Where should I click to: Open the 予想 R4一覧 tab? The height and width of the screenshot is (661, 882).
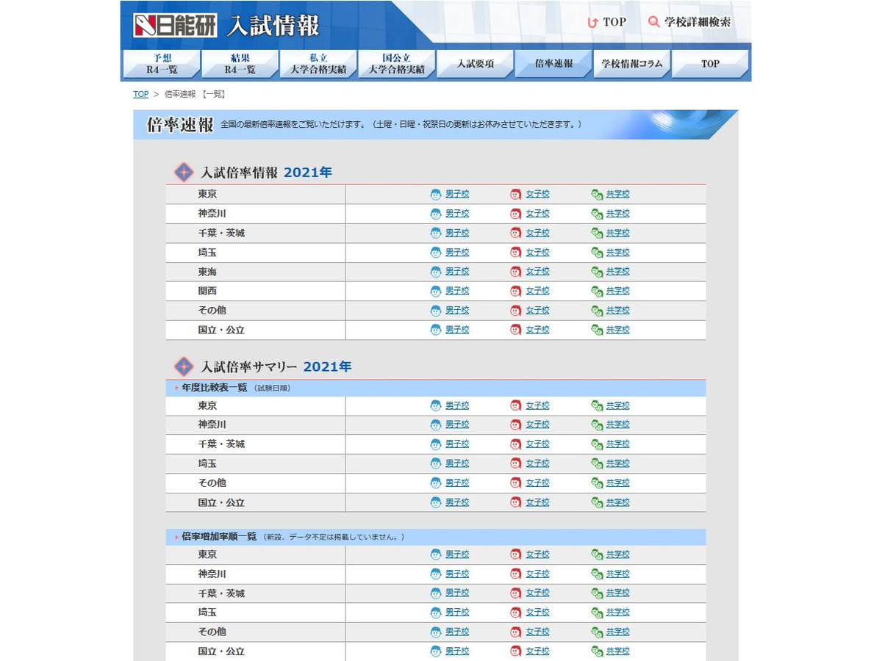161,64
